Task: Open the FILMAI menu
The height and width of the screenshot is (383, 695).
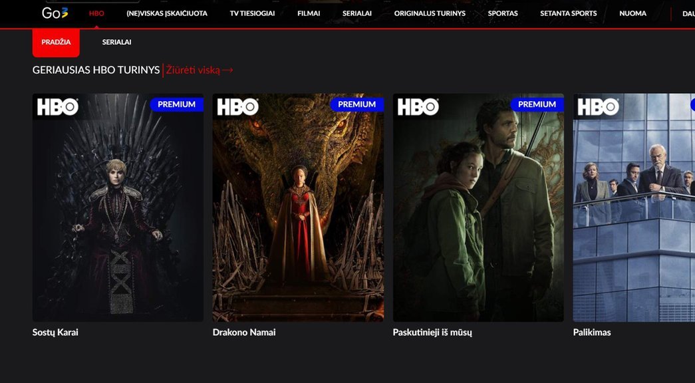Action: pos(309,13)
